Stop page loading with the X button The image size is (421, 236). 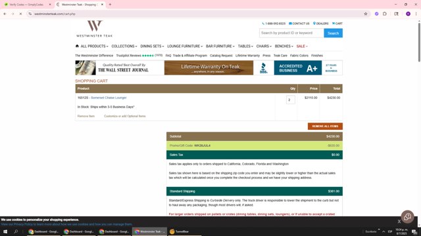20,14
